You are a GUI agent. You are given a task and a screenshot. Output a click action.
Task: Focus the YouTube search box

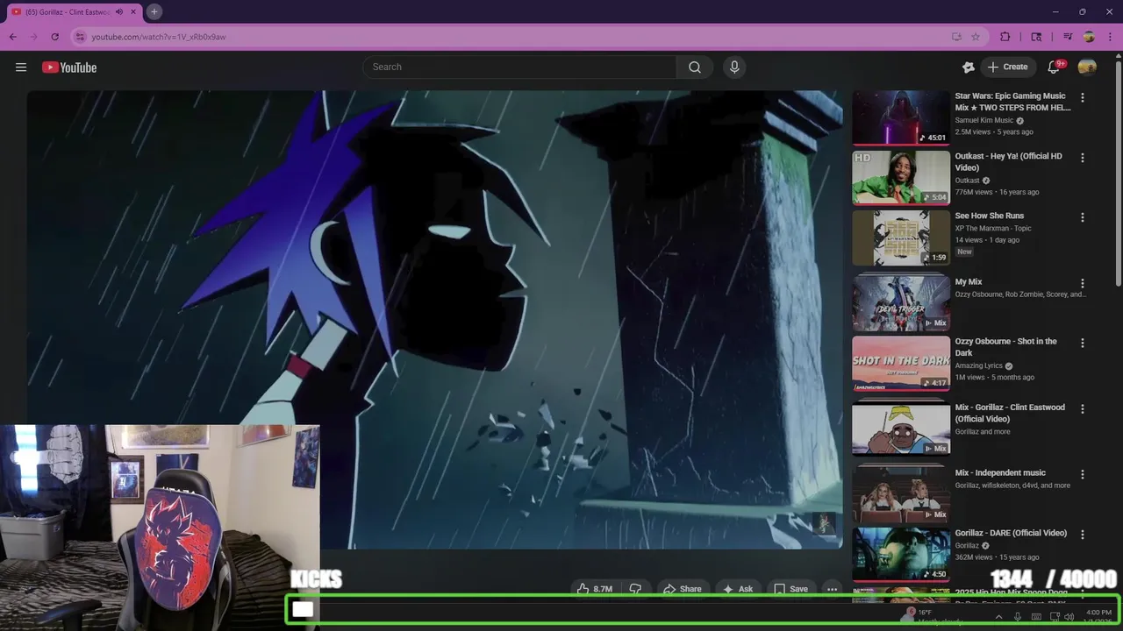tap(519, 67)
